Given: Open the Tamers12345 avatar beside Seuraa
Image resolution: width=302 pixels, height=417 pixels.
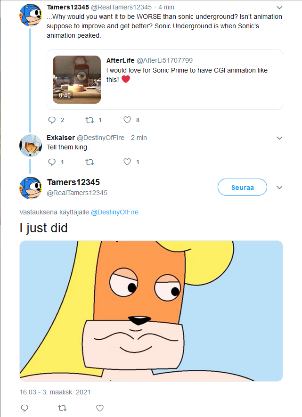Looking at the screenshot, I should pyautogui.click(x=31, y=188).
